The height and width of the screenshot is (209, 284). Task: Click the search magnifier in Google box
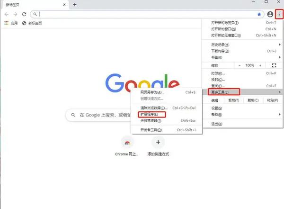73,115
